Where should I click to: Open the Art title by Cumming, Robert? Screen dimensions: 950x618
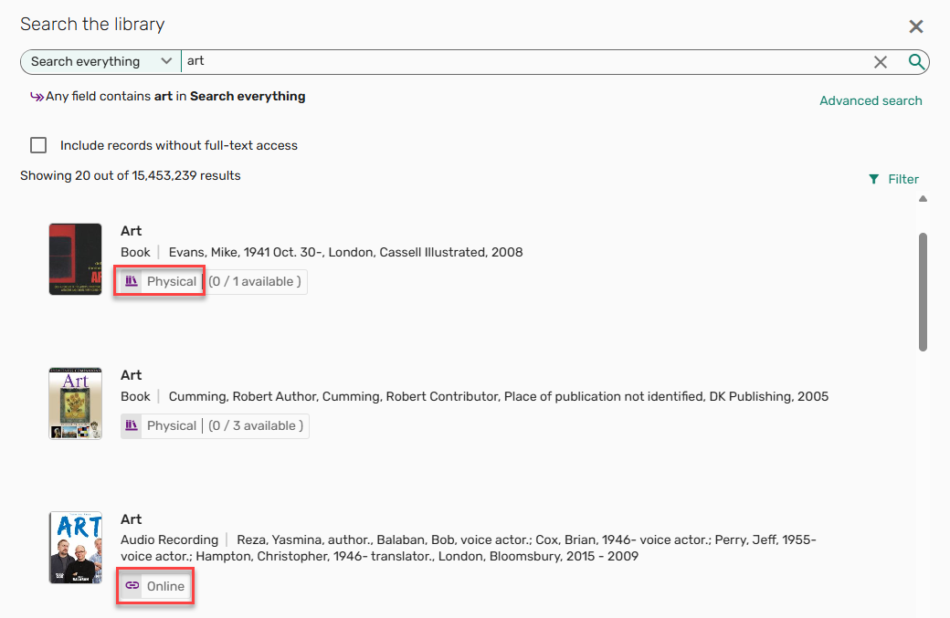click(x=131, y=374)
